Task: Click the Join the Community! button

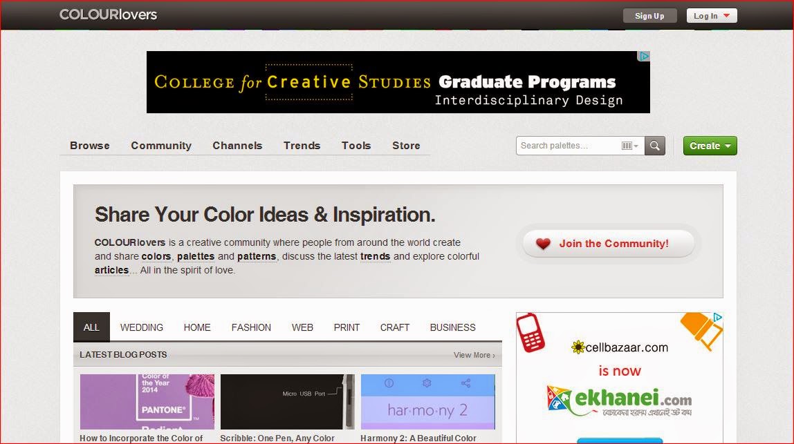Action: (608, 244)
